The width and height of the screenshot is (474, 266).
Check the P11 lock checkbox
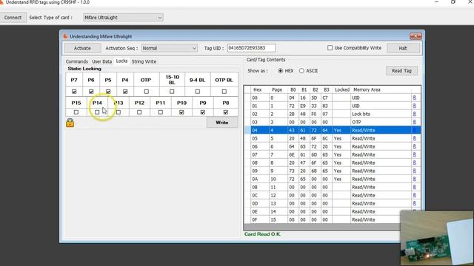click(x=161, y=112)
